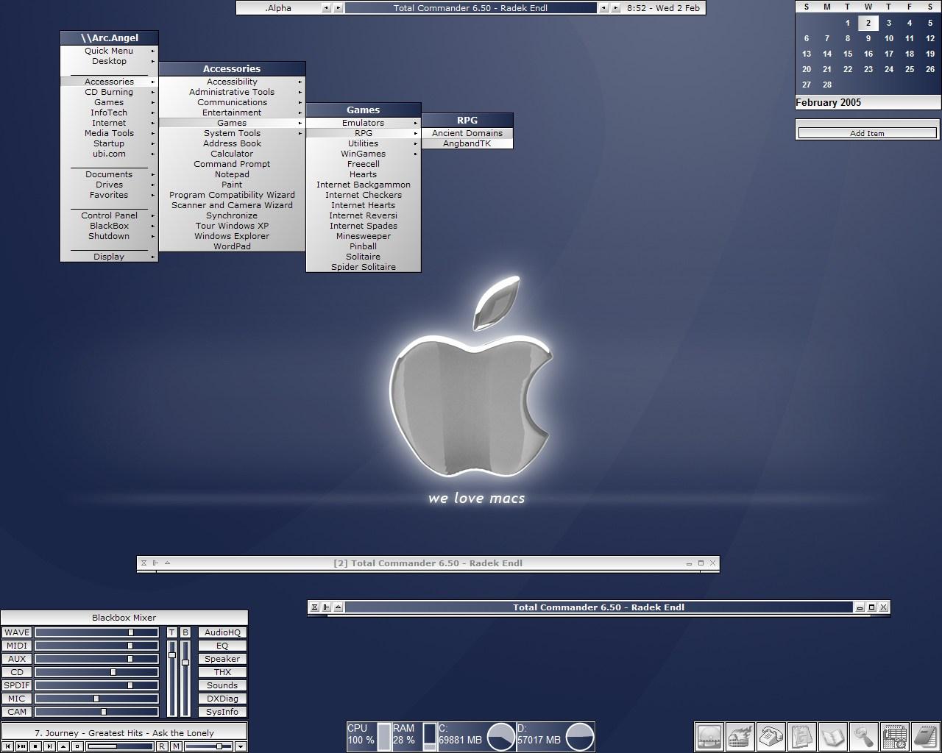Open the spiral notepad icon in dock
942x753 pixels.
click(x=925, y=736)
